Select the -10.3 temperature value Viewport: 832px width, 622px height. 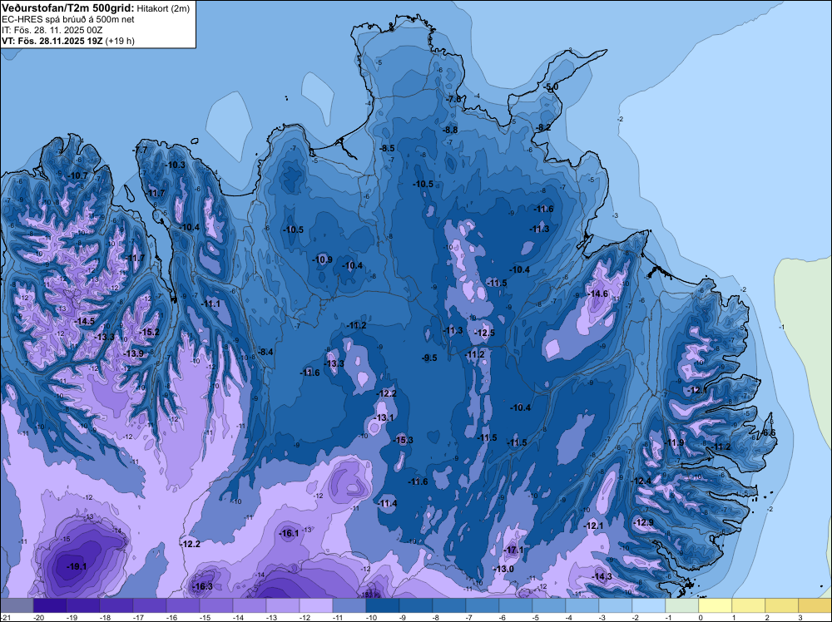point(175,165)
